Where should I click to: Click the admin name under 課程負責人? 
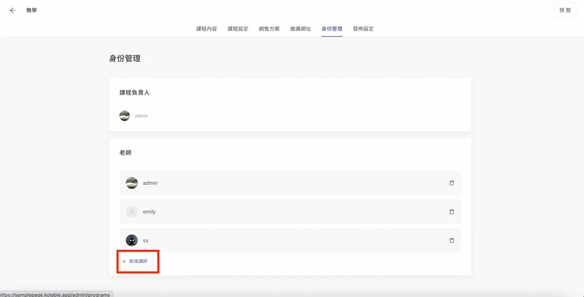click(141, 116)
